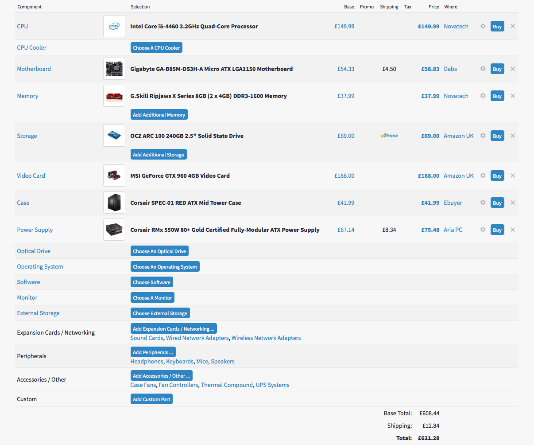The height and width of the screenshot is (445, 534).
Task: Click the Sound Cards link
Action: pos(147,338)
